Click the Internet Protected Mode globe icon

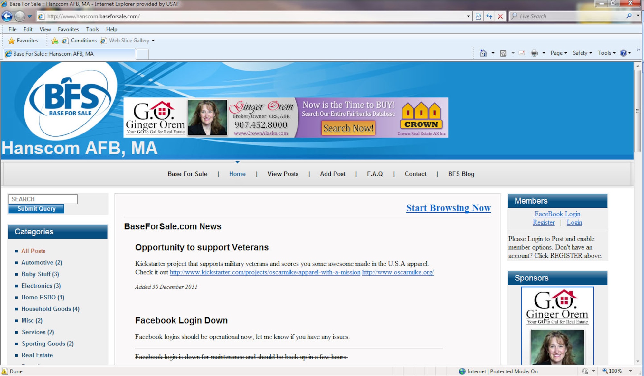(x=462, y=371)
